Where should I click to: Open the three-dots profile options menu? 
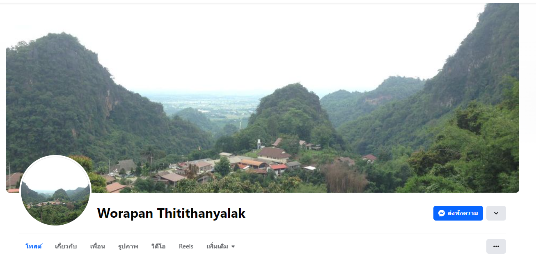tap(496, 246)
